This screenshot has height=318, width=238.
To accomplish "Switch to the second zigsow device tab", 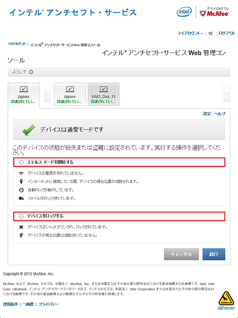I will [x=70, y=94].
